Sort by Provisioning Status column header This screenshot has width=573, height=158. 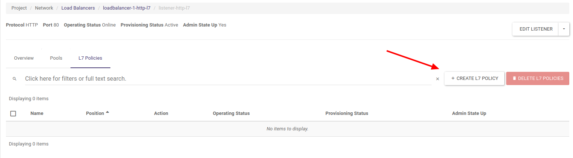(347, 113)
